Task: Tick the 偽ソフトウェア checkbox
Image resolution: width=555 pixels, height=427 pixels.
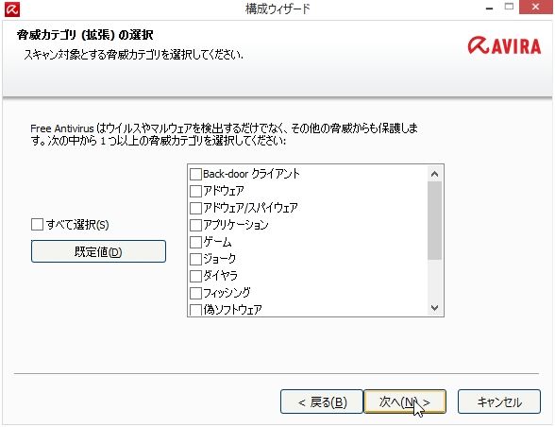Action: pyautogui.click(x=195, y=310)
